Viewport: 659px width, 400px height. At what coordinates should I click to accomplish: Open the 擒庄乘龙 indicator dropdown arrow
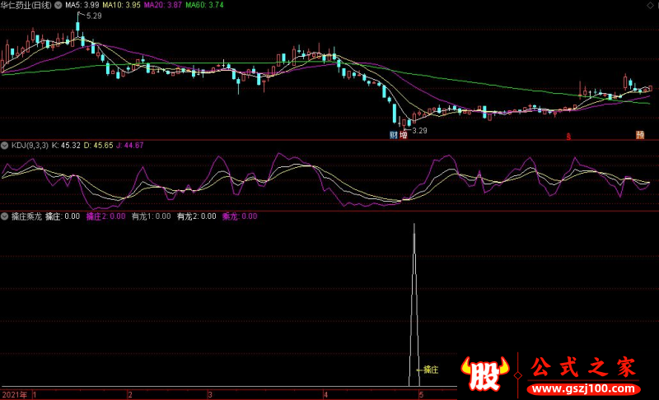(5, 216)
